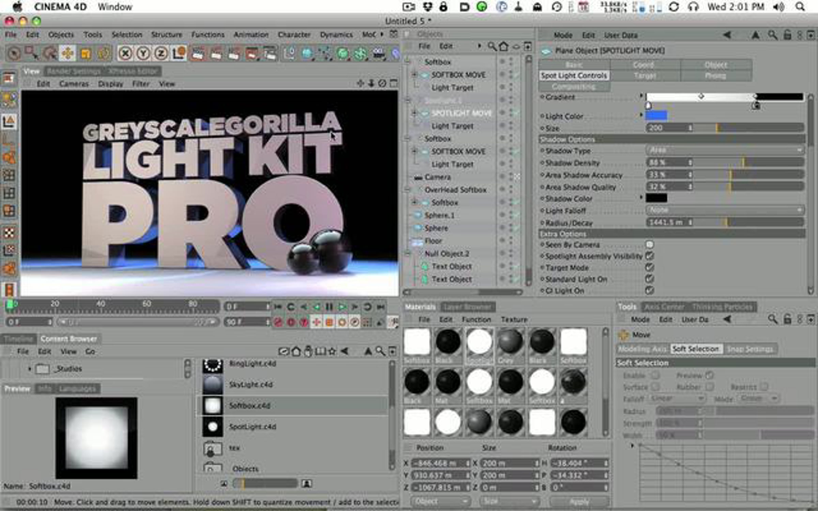Toggle the X axis lock
The height and width of the screenshot is (511, 818).
tap(125, 53)
